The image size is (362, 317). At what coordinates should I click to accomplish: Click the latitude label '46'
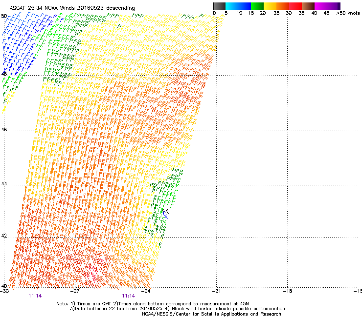point(4,130)
